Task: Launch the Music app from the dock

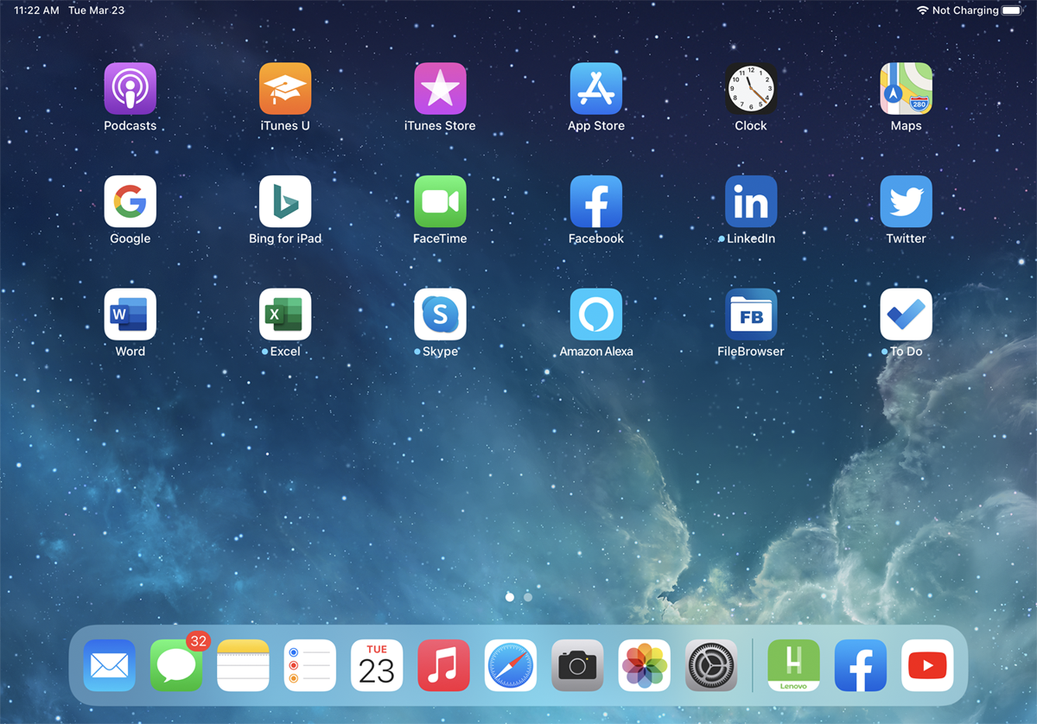Action: [444, 665]
